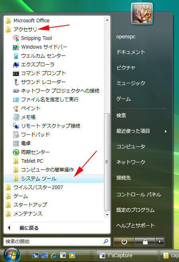Image resolution: width=179 pixels, height=262 pixels.
Task: Open ヘルプとサポート link
Action: click(x=136, y=226)
